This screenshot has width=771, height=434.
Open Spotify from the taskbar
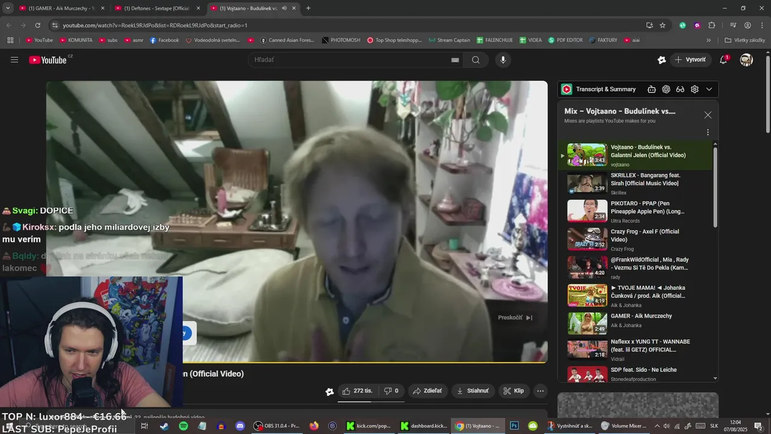(183, 426)
